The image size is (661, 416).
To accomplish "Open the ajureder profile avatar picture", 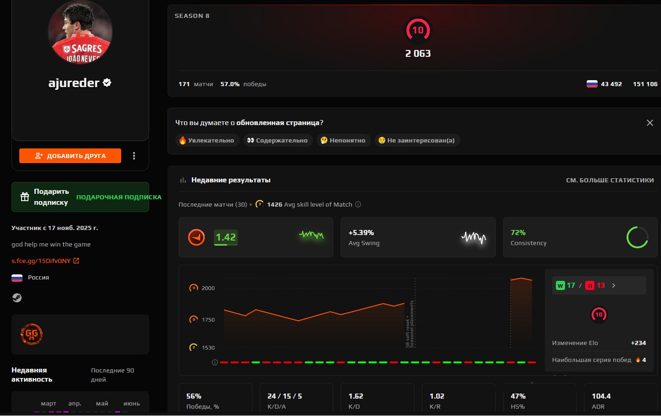I will (x=80, y=32).
